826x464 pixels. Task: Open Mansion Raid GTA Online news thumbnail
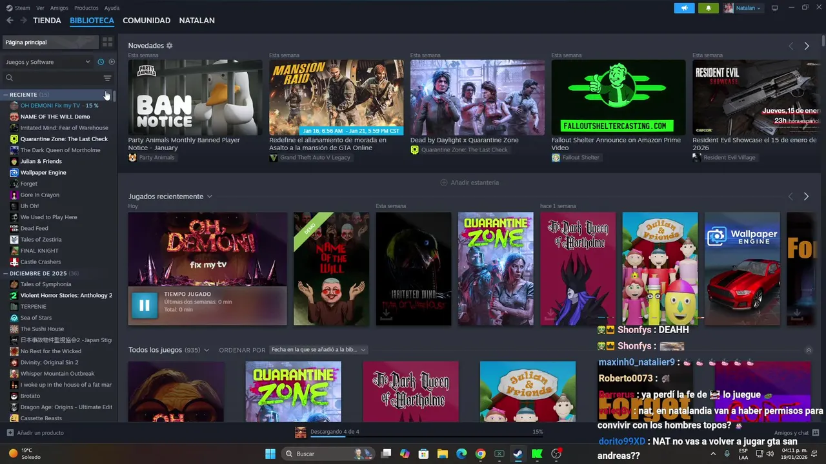[336, 97]
